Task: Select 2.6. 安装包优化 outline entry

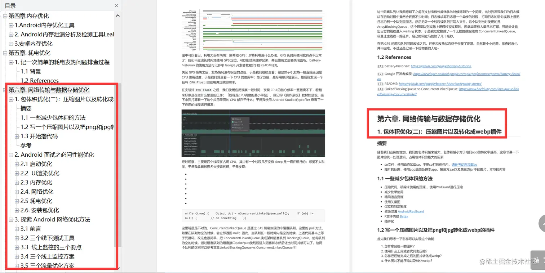Action: 40,210
